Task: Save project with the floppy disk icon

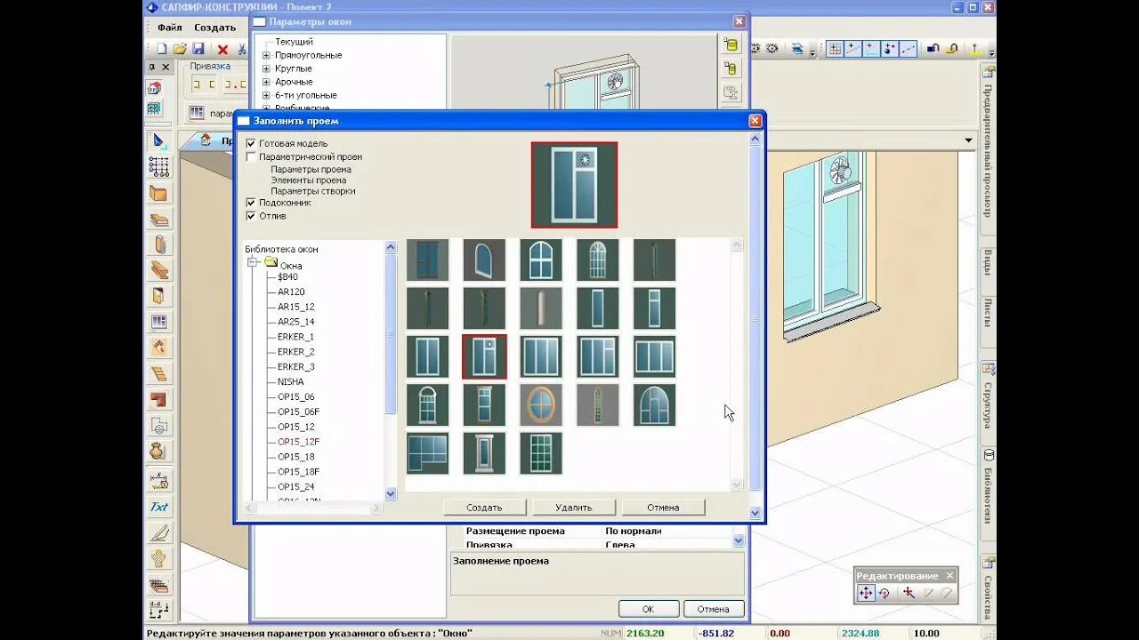Action: [198, 49]
